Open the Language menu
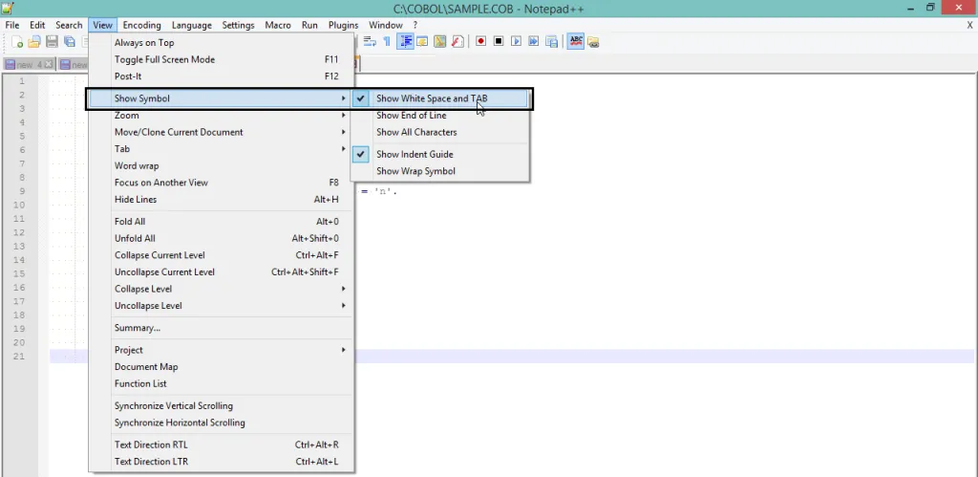This screenshot has width=978, height=477. 191,25
